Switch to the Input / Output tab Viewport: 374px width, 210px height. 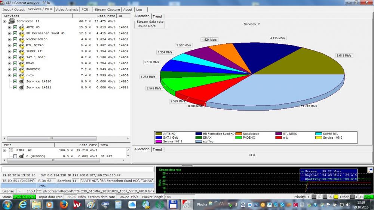point(13,10)
